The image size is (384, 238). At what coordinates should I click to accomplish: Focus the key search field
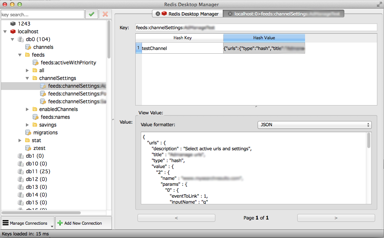click(43, 14)
